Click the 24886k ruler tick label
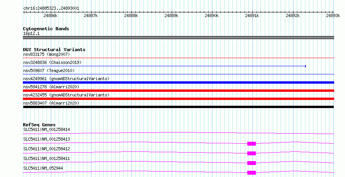 point(51,15)
